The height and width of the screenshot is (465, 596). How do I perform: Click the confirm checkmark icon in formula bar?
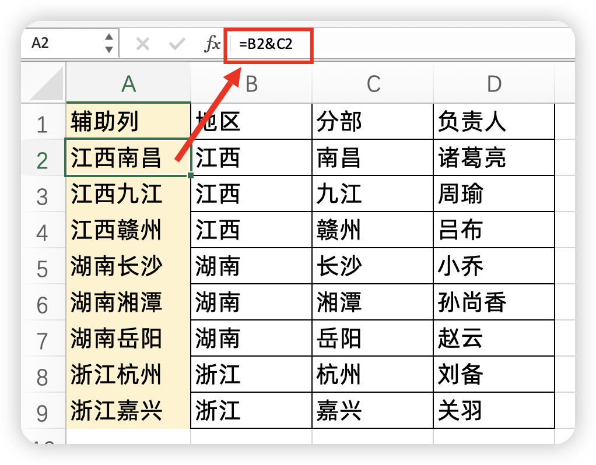coord(177,44)
